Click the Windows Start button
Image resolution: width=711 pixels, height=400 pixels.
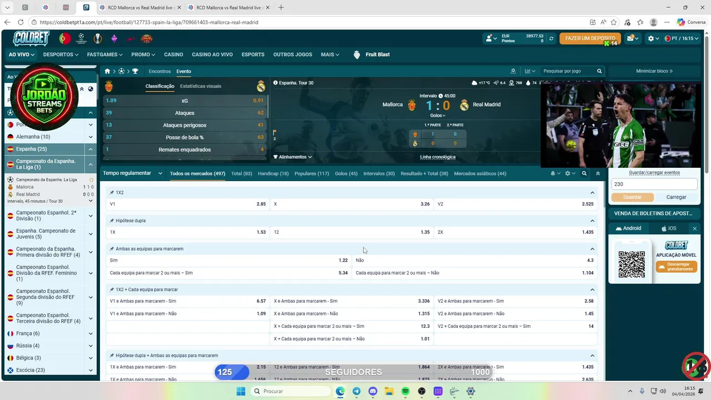click(241, 391)
